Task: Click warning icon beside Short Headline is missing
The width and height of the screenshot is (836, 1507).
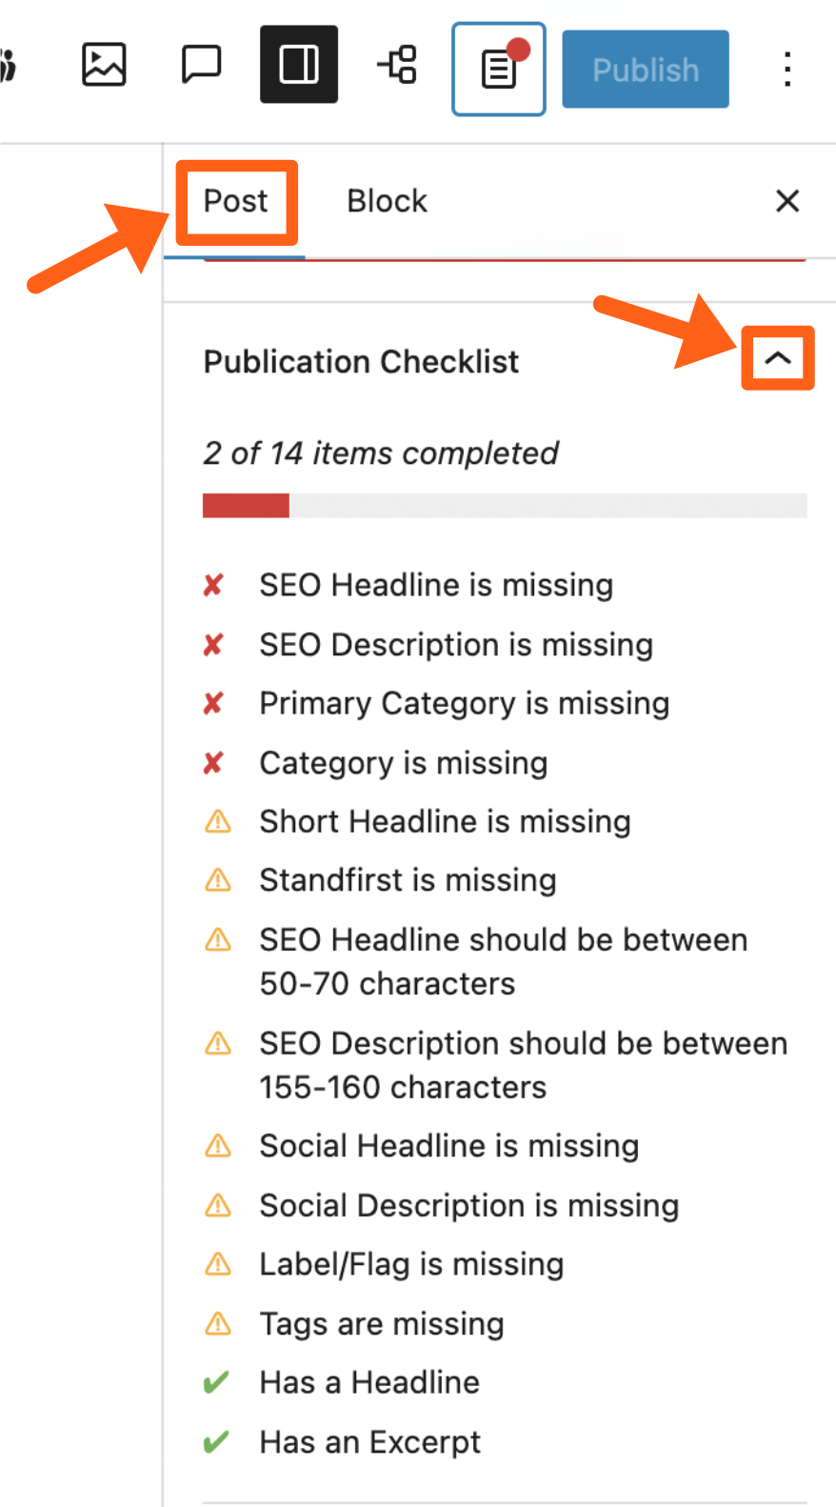Action: click(x=218, y=821)
